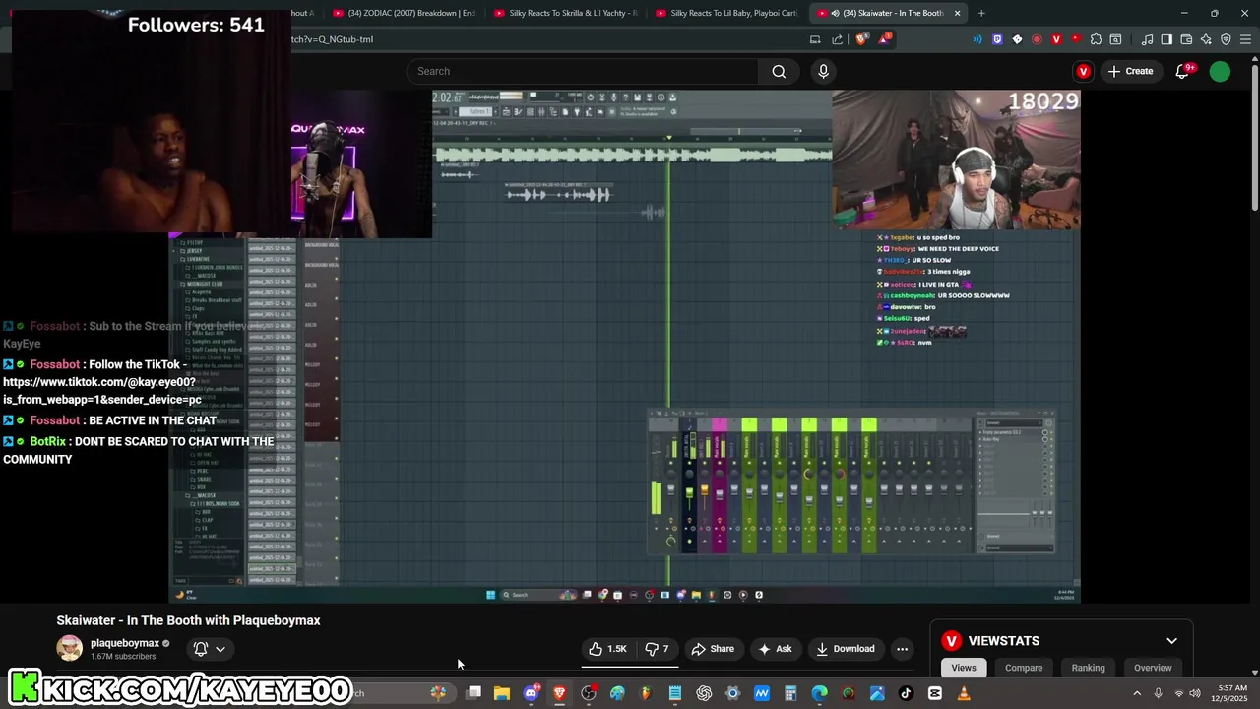Switch to Silky Reacts To Lil Baby tab
The height and width of the screenshot is (709, 1260).
pyautogui.click(x=726, y=13)
